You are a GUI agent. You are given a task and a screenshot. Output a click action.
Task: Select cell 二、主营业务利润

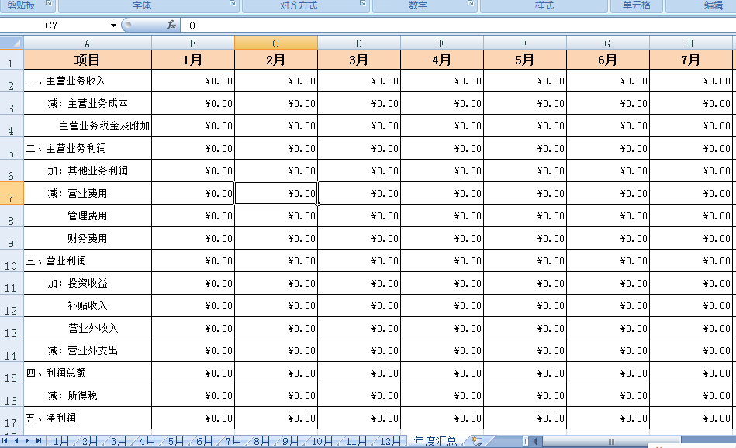point(88,148)
